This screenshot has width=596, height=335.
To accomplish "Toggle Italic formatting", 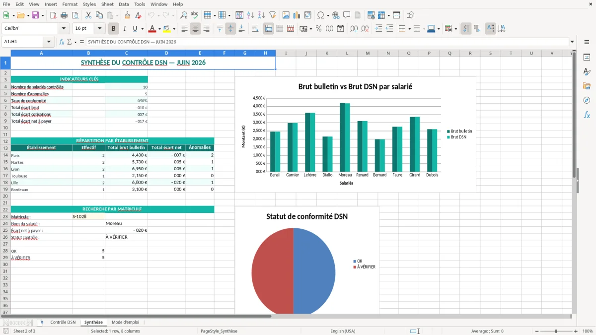I will click(x=125, y=29).
